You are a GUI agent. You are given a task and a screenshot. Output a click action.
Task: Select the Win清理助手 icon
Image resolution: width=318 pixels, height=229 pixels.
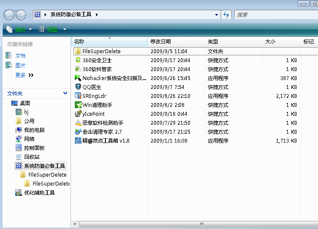78,105
